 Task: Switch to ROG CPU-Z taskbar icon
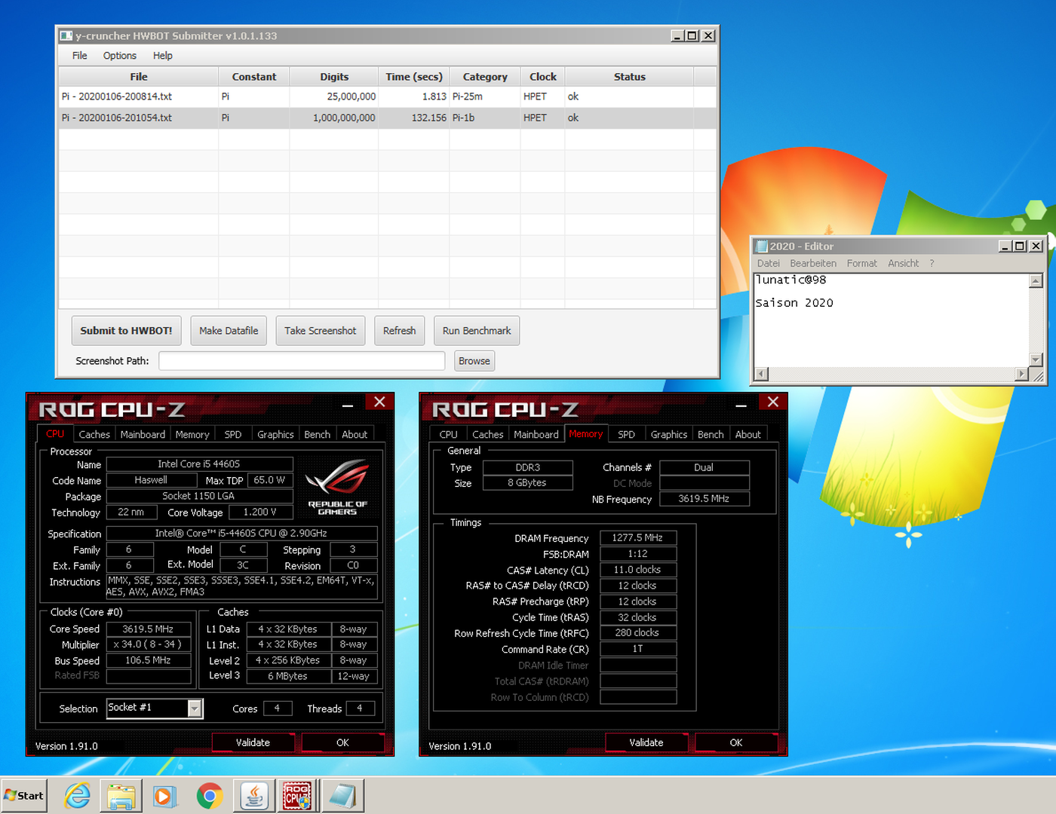[x=297, y=796]
